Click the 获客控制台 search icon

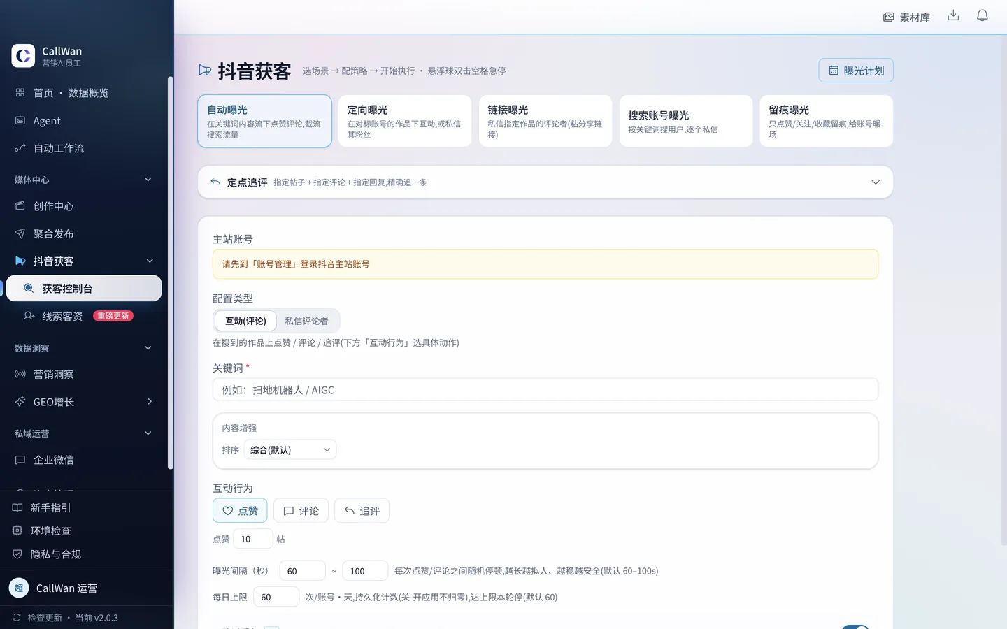29,288
